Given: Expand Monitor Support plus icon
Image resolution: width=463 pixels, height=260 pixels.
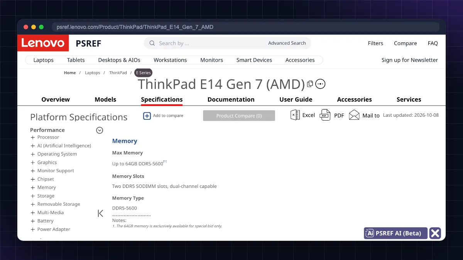Looking at the screenshot, I should [x=33, y=171].
